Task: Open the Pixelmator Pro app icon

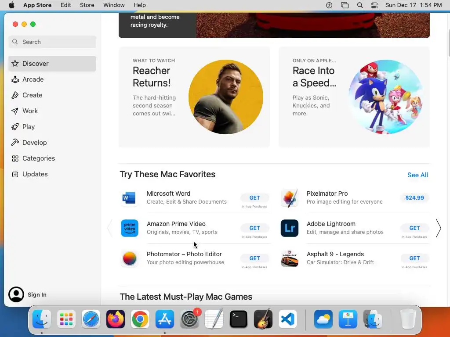Action: point(289,198)
